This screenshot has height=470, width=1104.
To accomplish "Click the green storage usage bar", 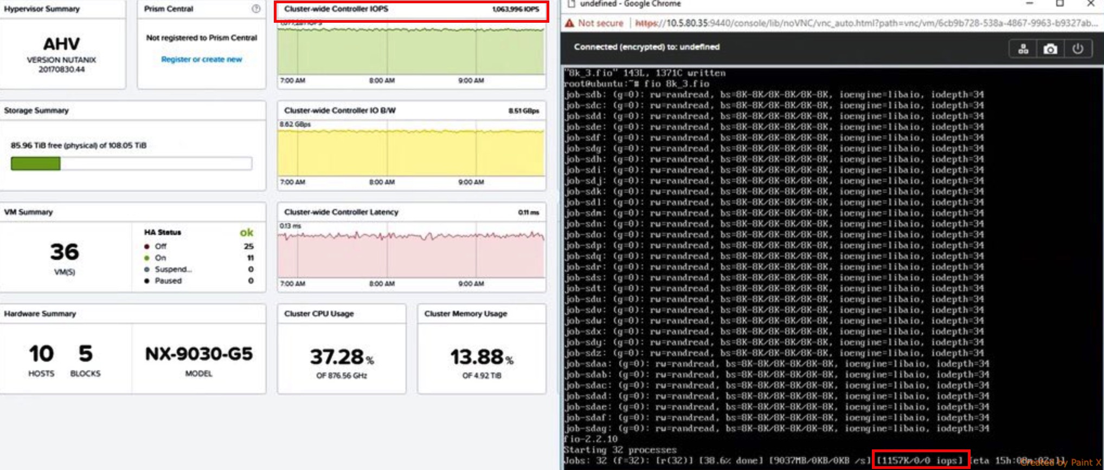I will coord(36,164).
